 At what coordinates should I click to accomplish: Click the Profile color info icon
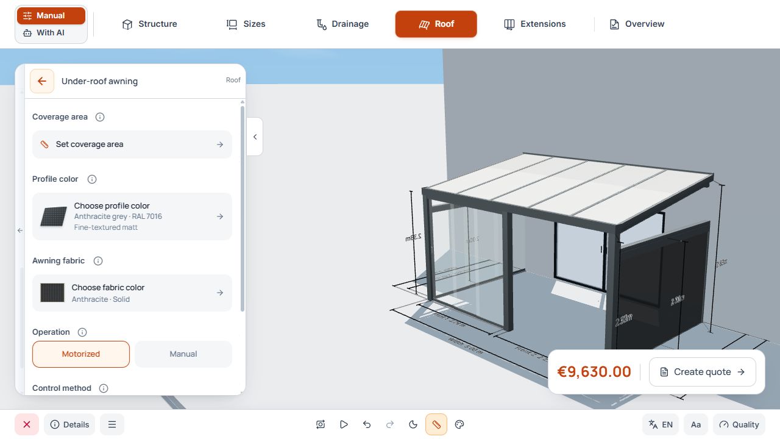(x=92, y=179)
